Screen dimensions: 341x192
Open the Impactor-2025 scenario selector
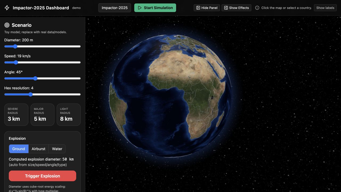115,8
